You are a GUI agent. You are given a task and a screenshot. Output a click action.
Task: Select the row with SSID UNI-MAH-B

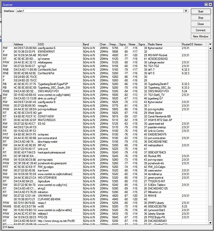coord(105,195)
